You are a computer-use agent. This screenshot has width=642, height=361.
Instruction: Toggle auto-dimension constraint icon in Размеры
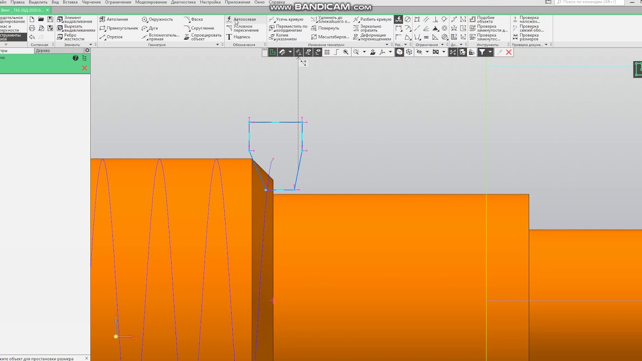pyautogui.click(x=398, y=20)
